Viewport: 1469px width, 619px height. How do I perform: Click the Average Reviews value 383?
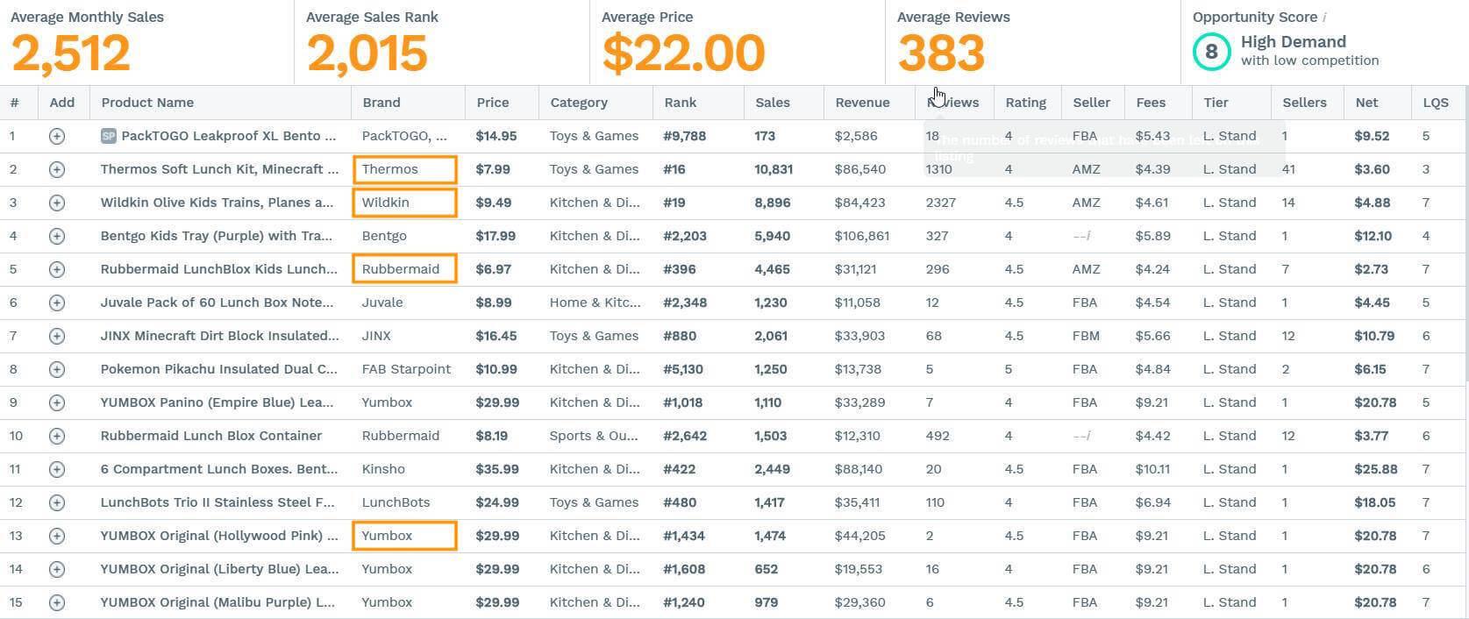pyautogui.click(x=941, y=53)
